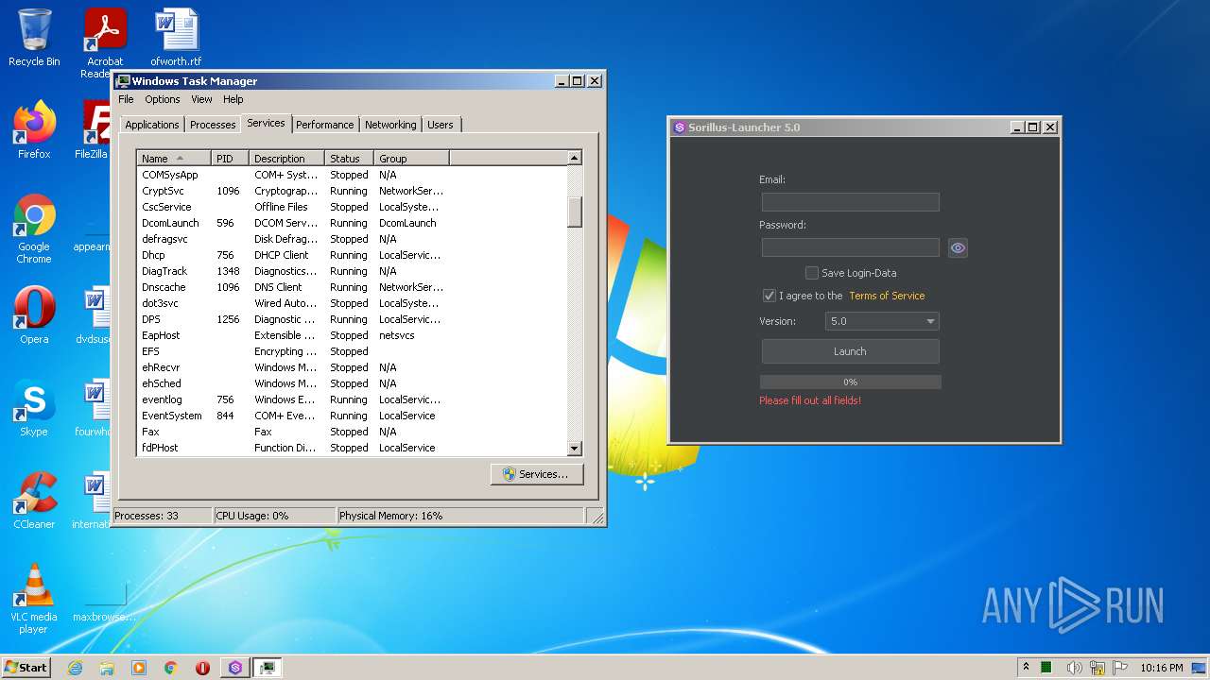Select the CryptSvc service row
Screen dimensions: 1210x680
tap(353, 191)
